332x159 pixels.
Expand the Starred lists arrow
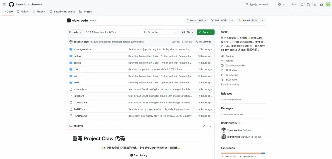click(263, 20)
